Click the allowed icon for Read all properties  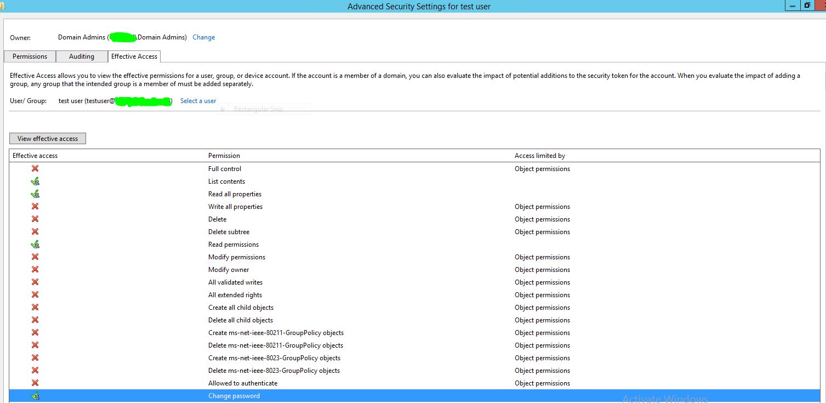[35, 194]
